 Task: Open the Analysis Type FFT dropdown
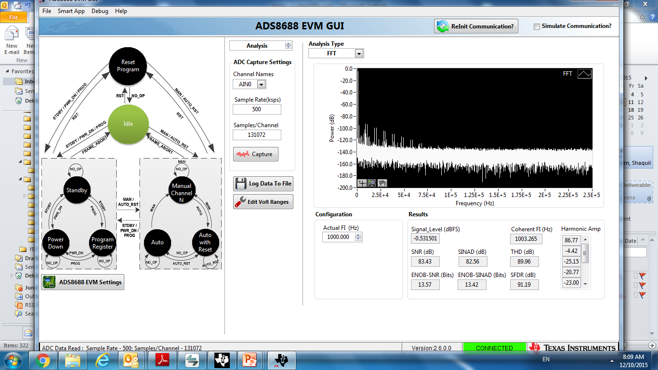(x=358, y=53)
